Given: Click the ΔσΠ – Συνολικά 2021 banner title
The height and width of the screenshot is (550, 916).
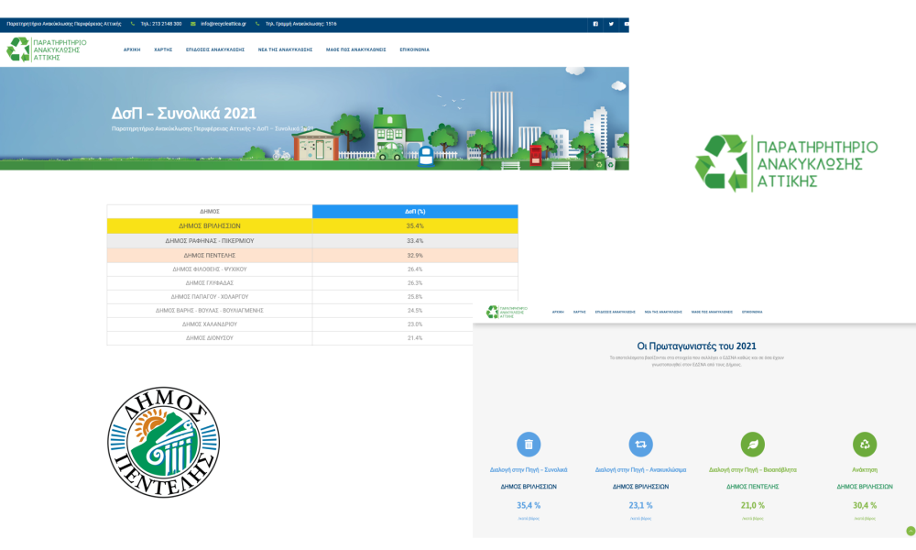Looking at the screenshot, I should pos(184,114).
